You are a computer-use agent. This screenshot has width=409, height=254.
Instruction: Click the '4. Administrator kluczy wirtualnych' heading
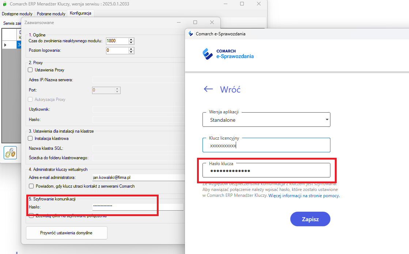coord(58,169)
